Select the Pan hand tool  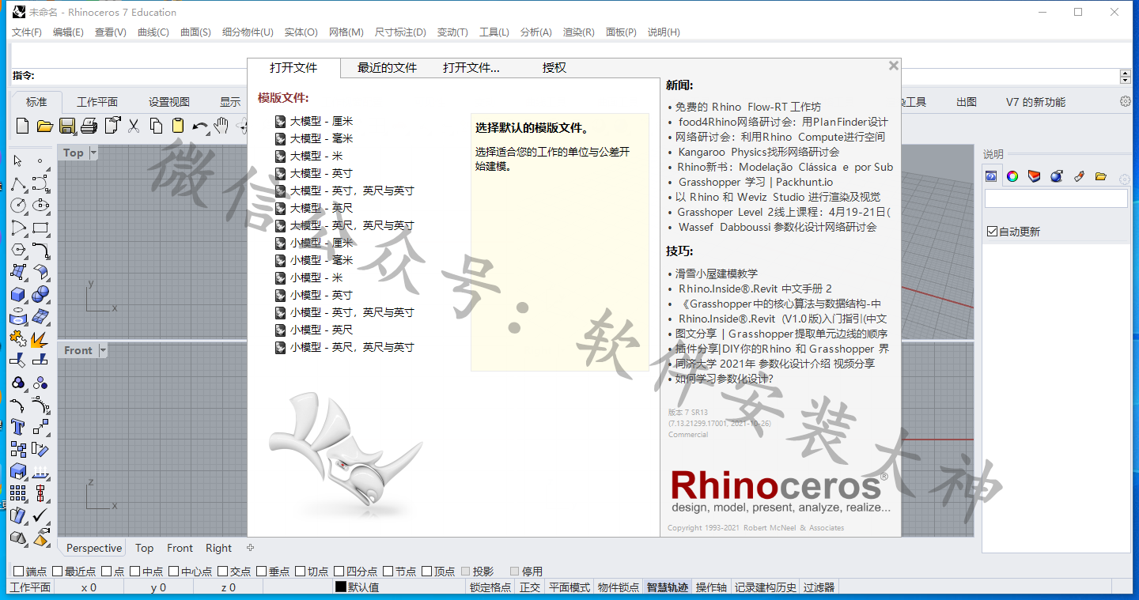click(x=222, y=126)
